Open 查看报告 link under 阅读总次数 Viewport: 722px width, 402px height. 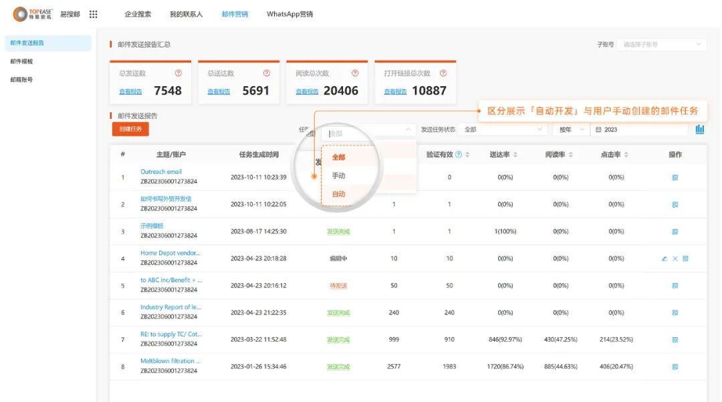pos(307,92)
